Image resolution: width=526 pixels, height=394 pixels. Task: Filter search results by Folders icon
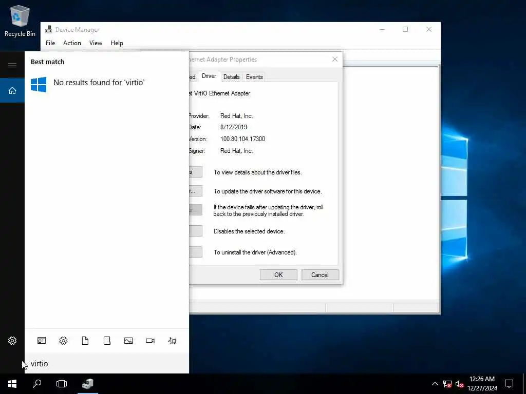pyautogui.click(x=107, y=341)
